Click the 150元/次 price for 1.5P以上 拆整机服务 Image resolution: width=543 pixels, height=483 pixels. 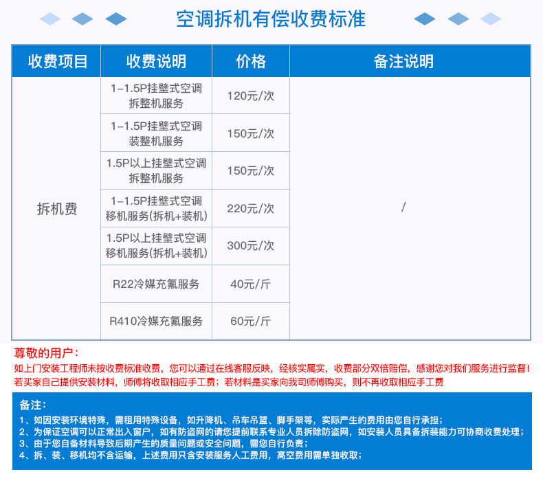(251, 170)
